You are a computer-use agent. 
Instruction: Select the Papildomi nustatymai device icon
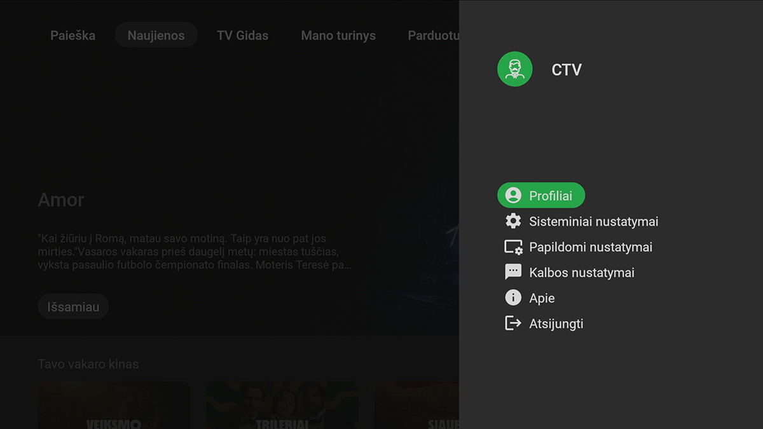[512, 247]
